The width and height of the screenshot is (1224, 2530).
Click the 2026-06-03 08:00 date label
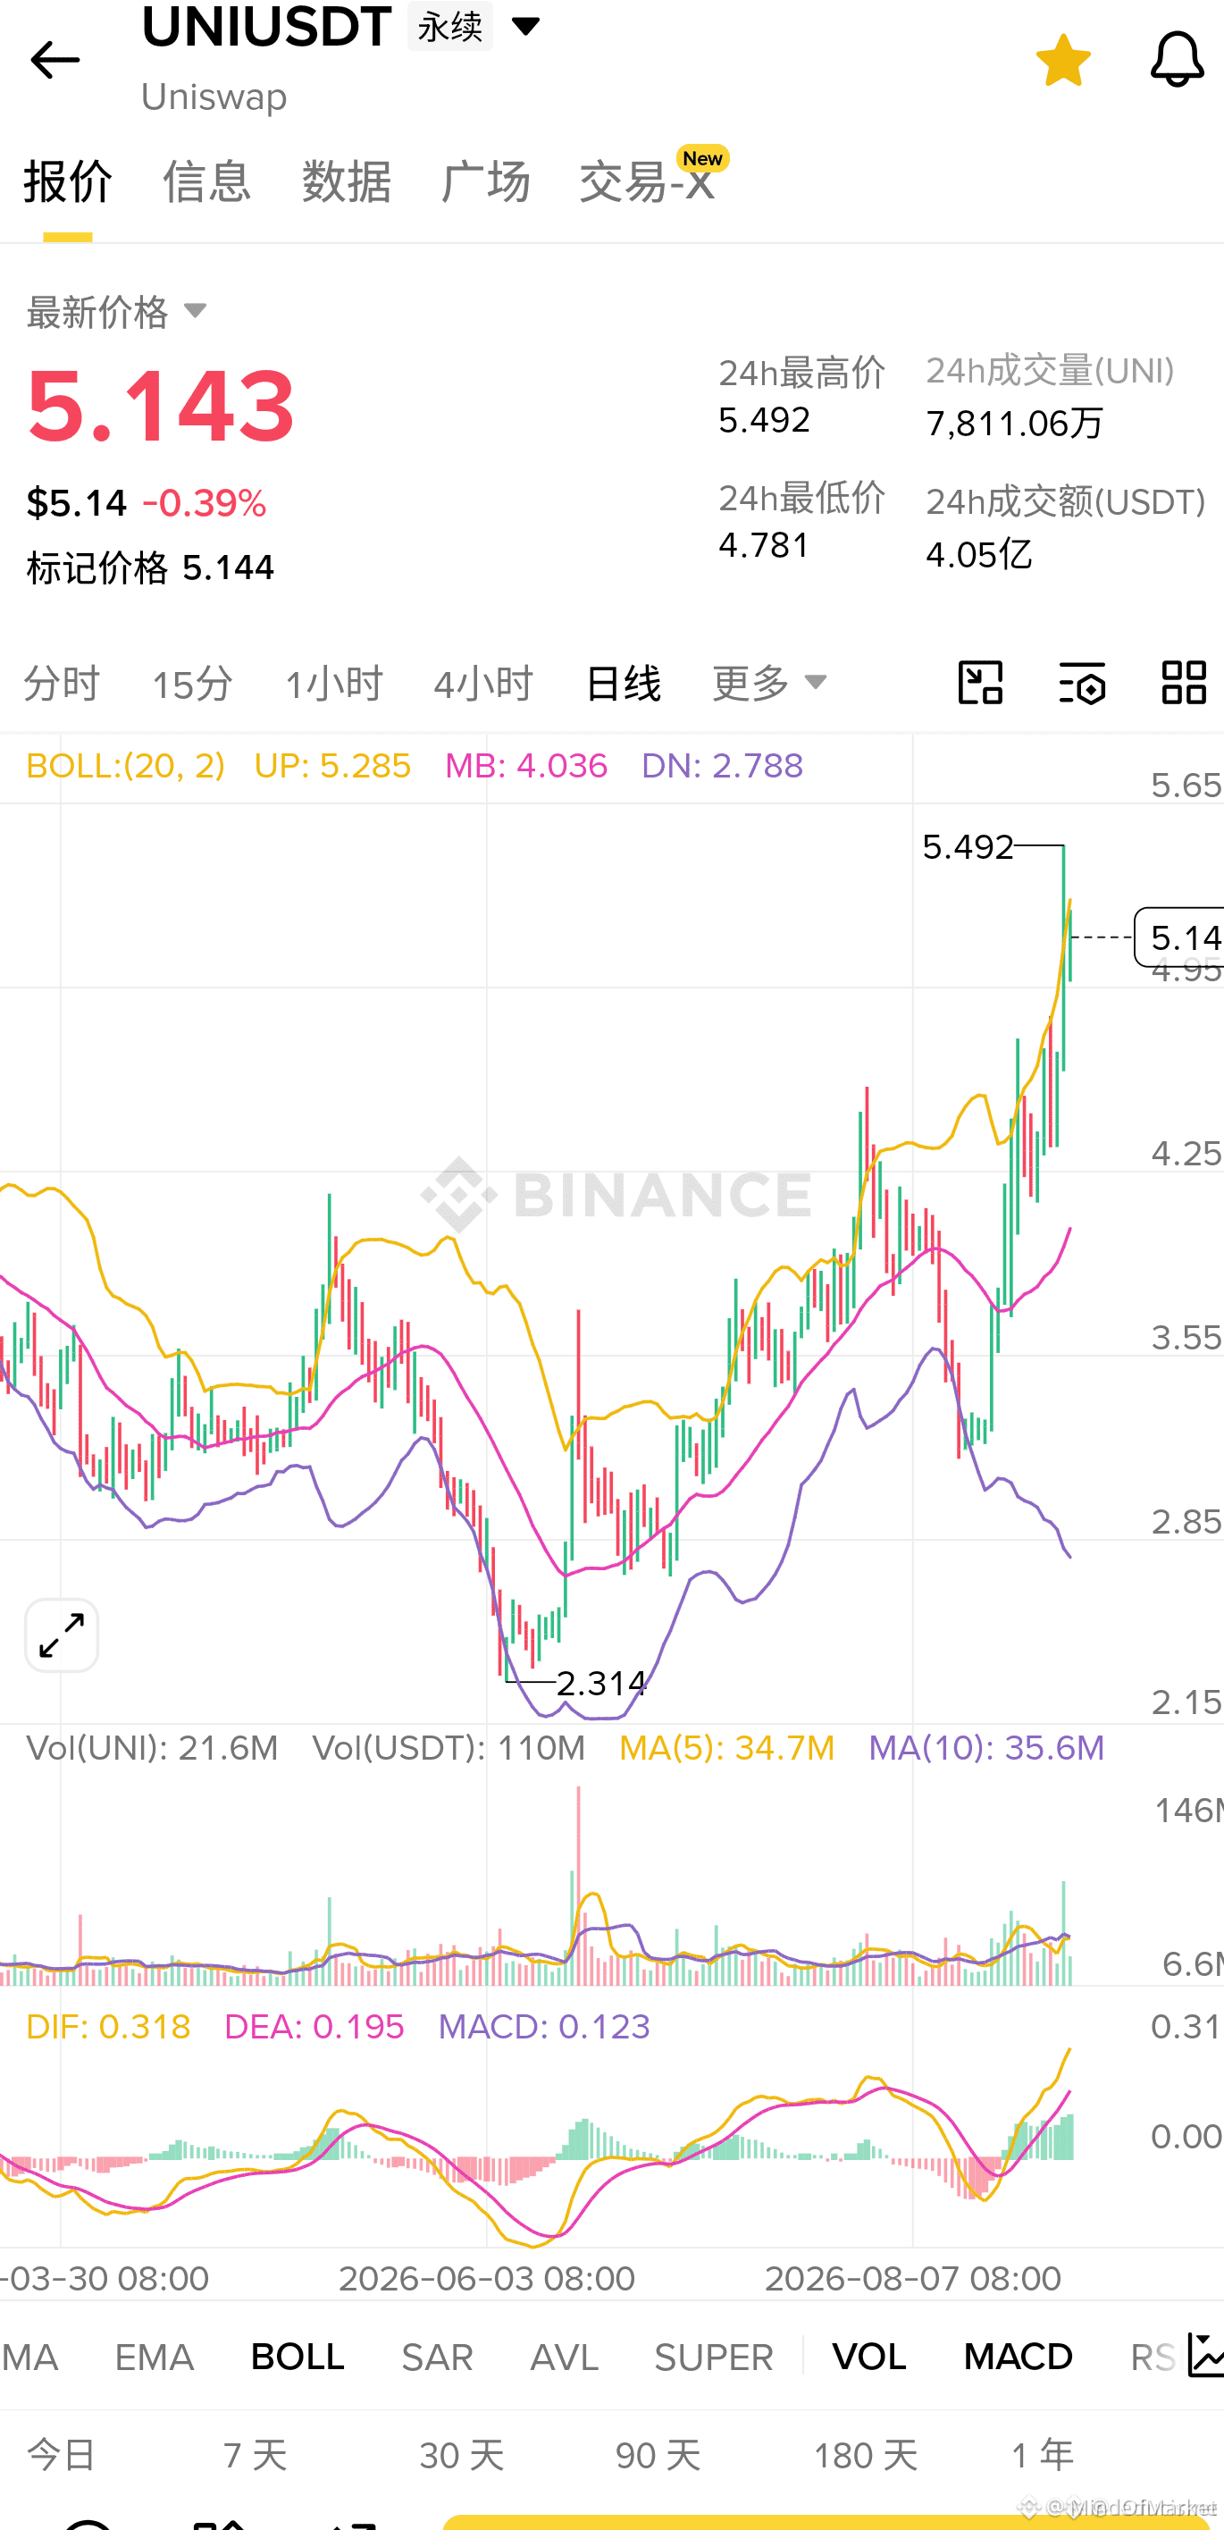pos(487,2279)
